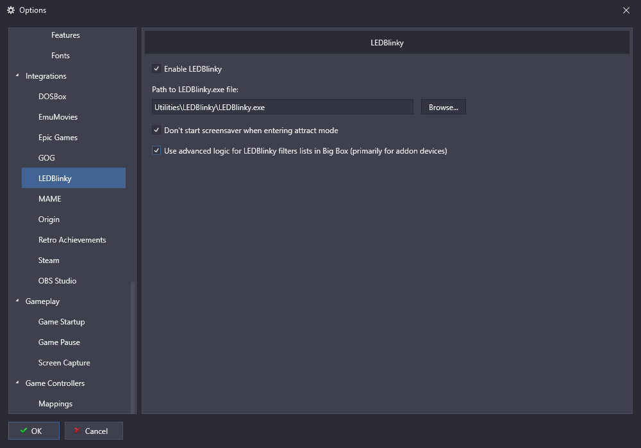Open Game Pause settings
Image resolution: width=641 pixels, height=448 pixels.
(59, 342)
